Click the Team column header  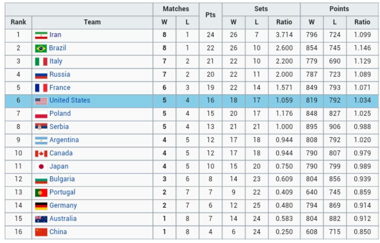(x=92, y=22)
